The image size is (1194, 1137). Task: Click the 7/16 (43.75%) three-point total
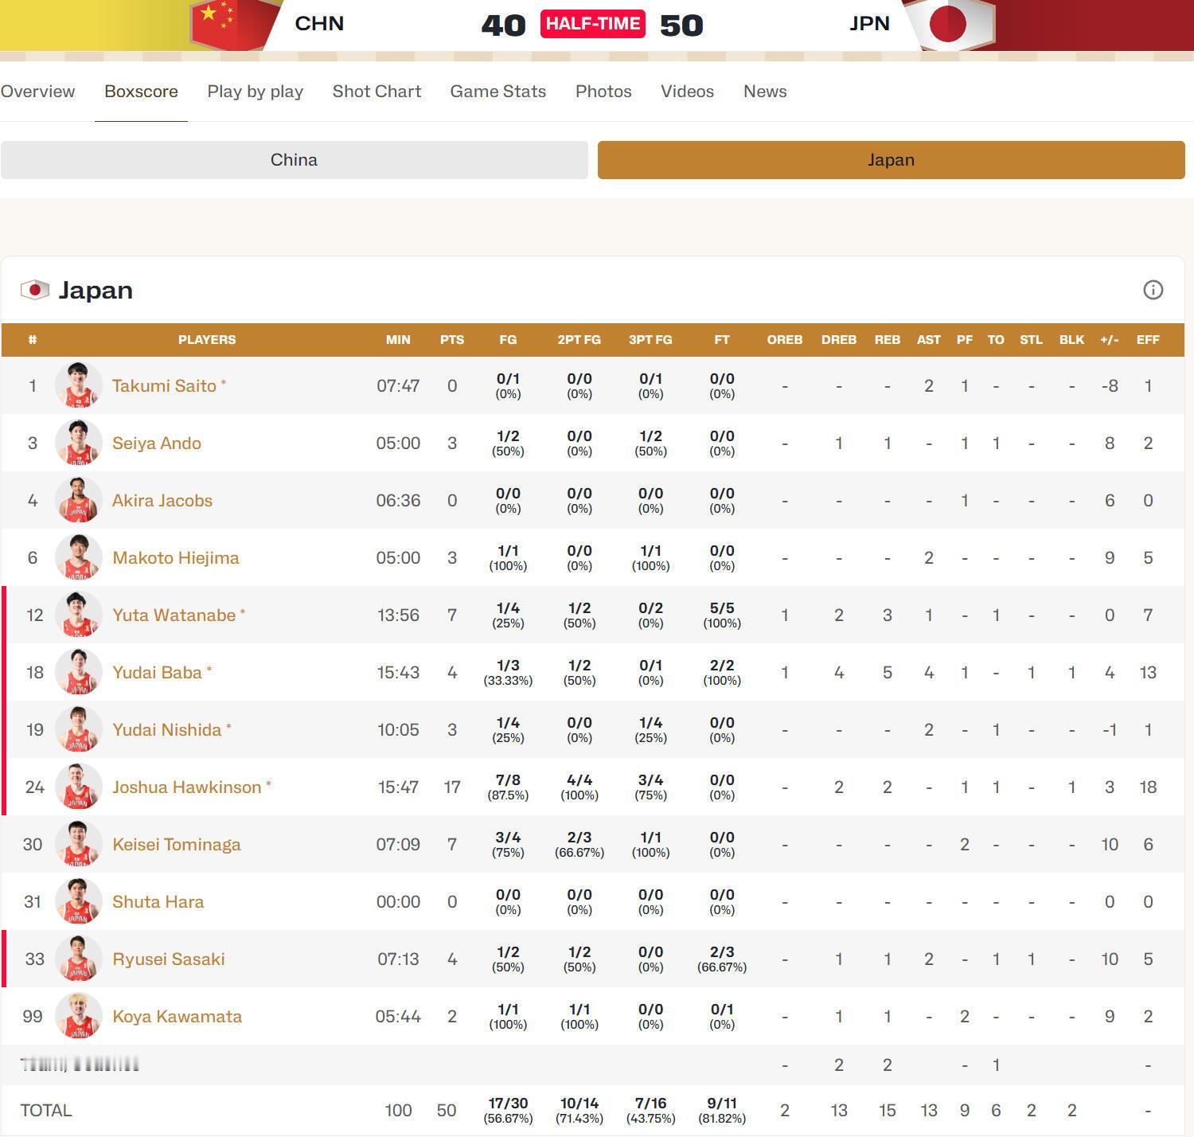650,1111
